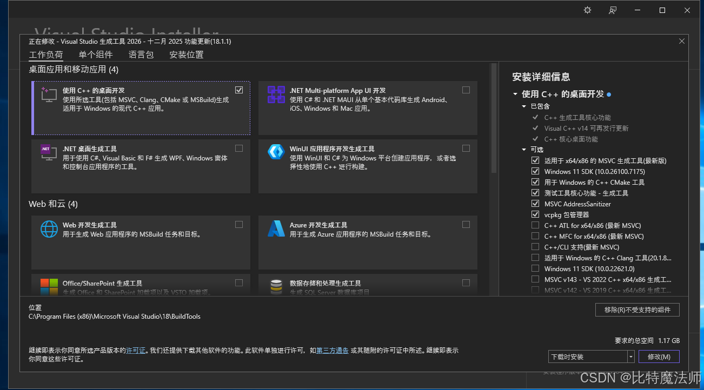704x390 pixels.
Task: Check the WinUI 应用程序开发生成工具 checkbox
Action: 466,148
